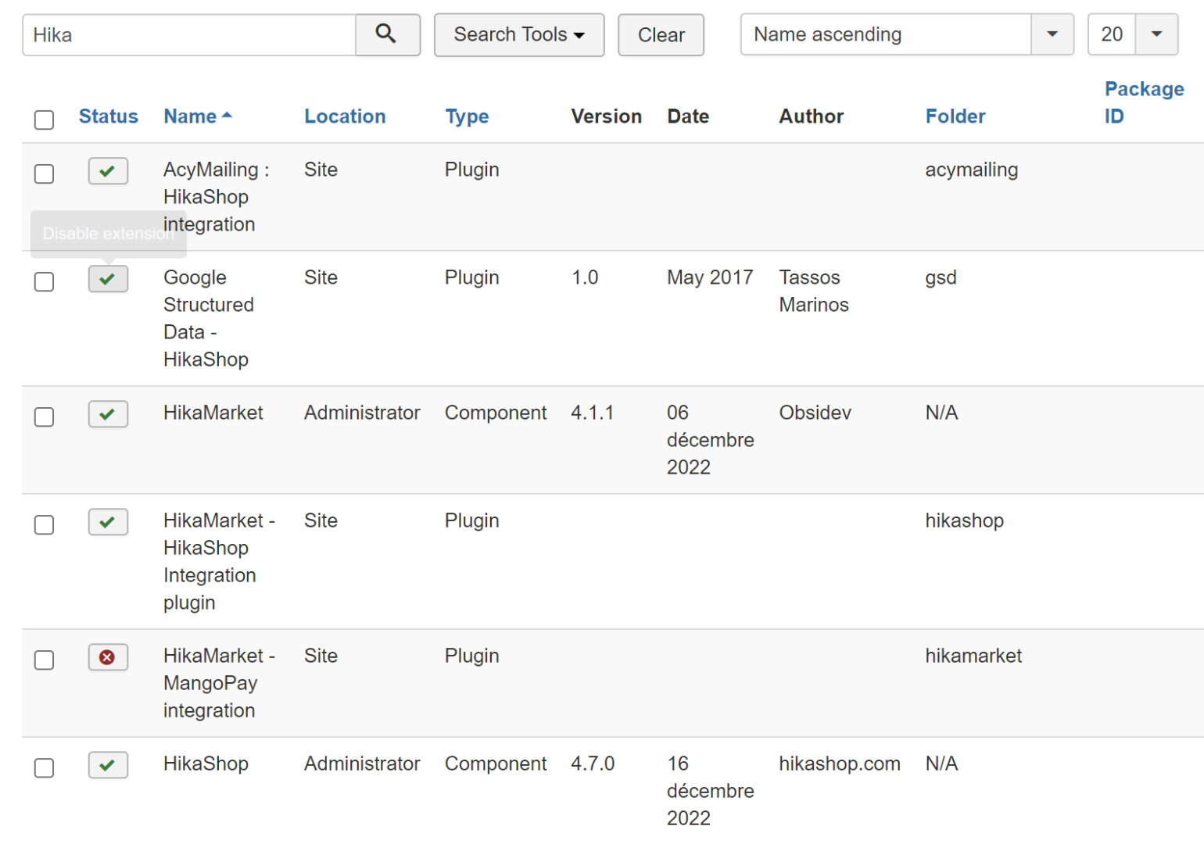Image resolution: width=1204 pixels, height=844 pixels.
Task: Select the HikaMarket component row checkbox
Action: click(45, 417)
